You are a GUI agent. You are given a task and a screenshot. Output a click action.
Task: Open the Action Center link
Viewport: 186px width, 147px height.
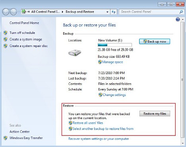click(x=19, y=131)
